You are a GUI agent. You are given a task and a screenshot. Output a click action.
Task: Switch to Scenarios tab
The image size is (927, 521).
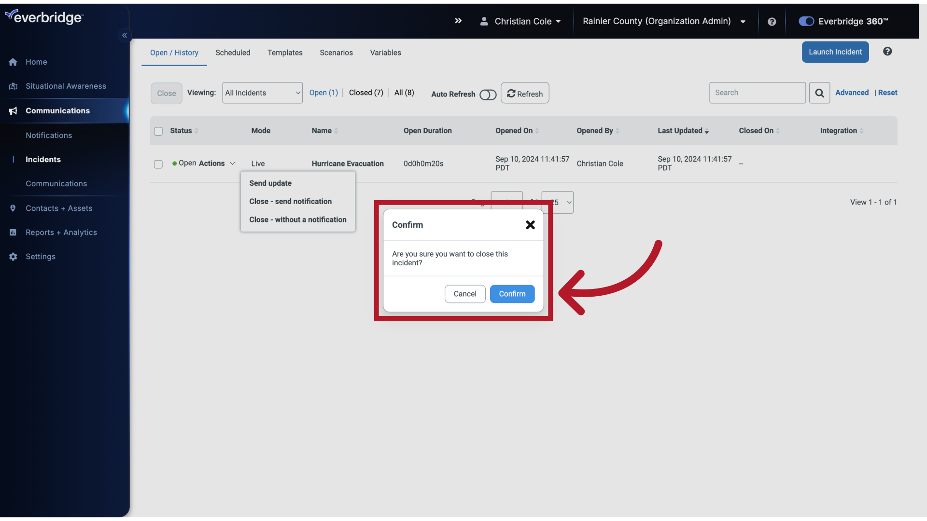336,53
